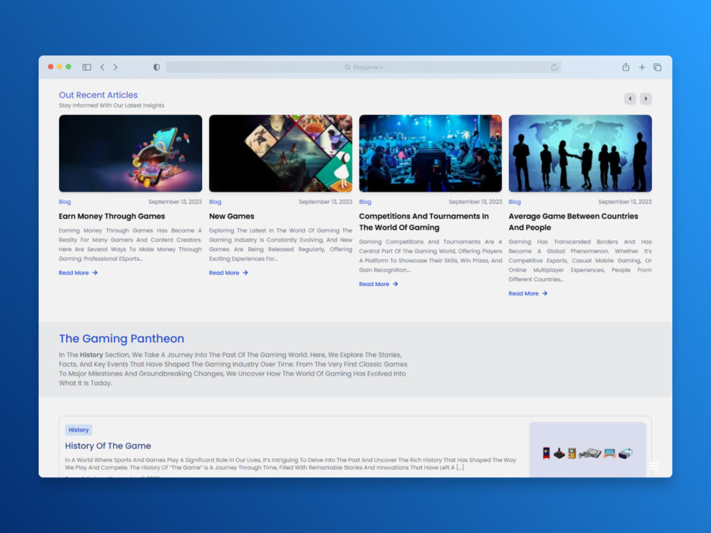Open the History Of The Game article title

[108, 446]
